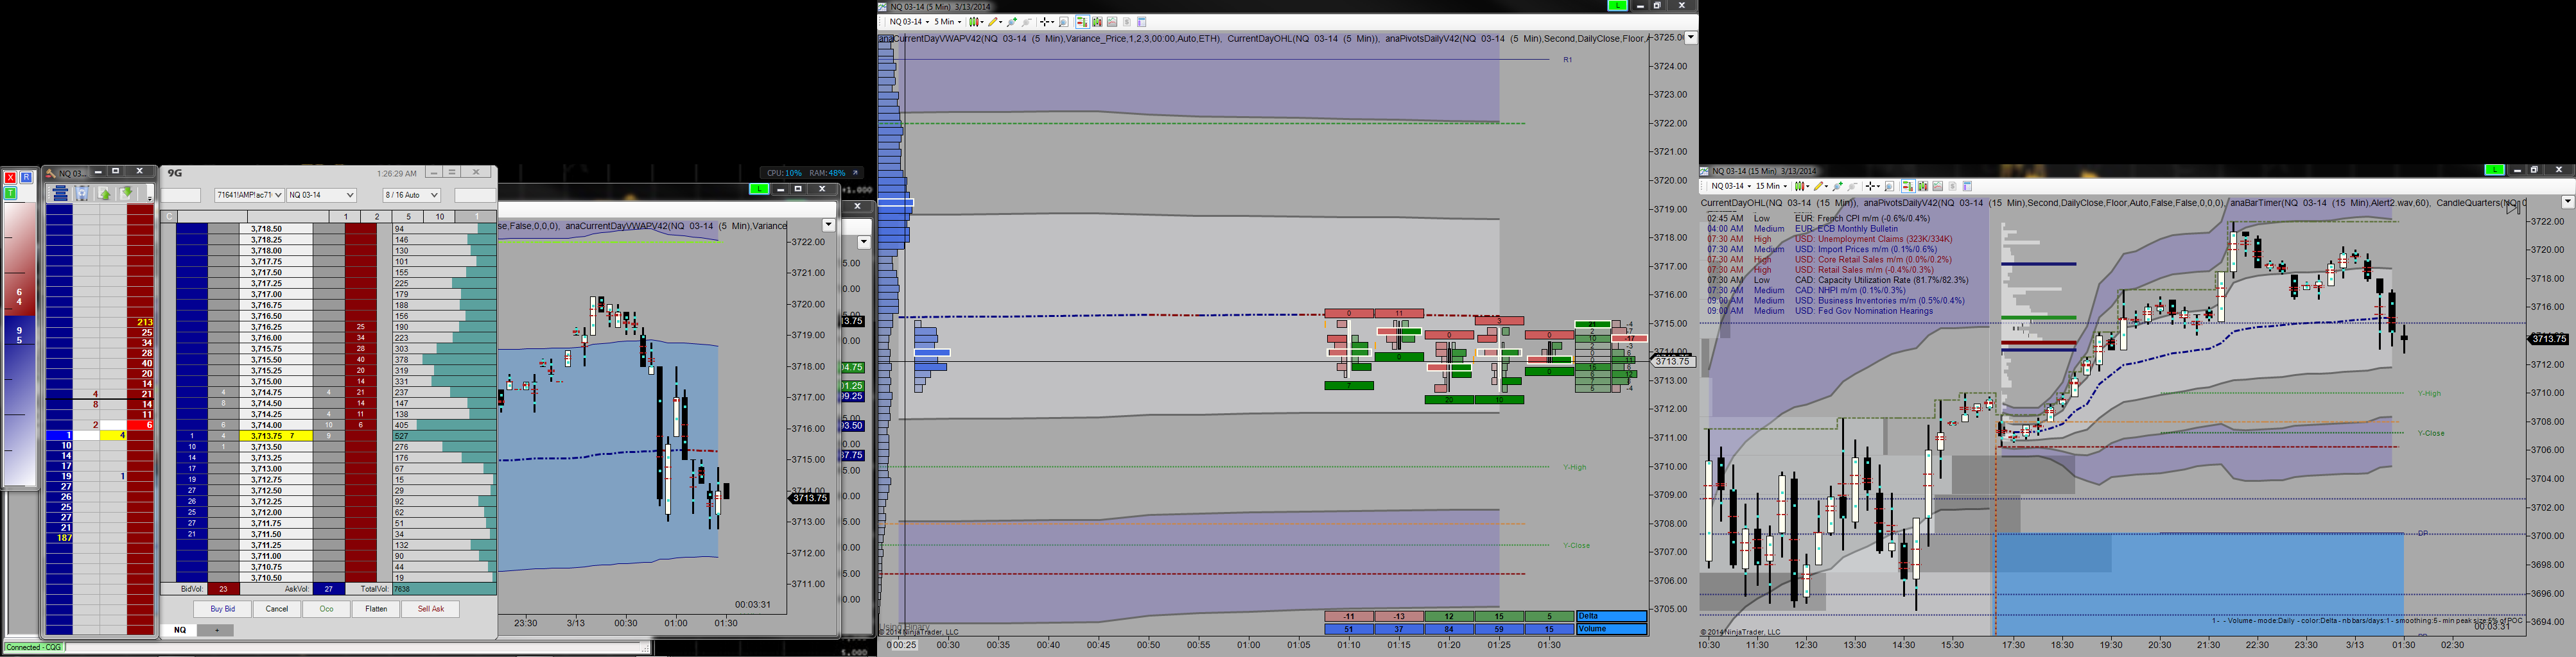Image resolution: width=2576 pixels, height=657 pixels.
Task: Open the properties panel icon on the 15 Min chart
Action: coord(1968,186)
